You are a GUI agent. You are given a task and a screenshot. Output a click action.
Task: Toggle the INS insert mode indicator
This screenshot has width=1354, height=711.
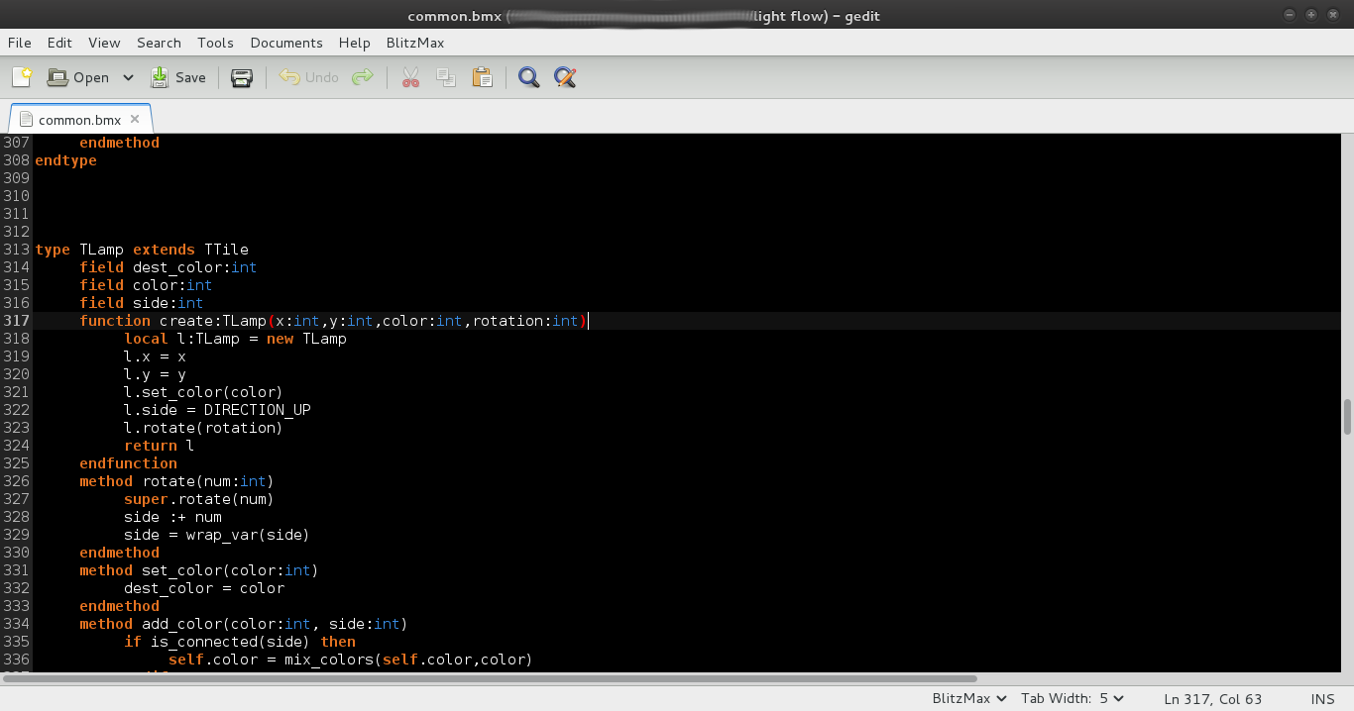[x=1322, y=699]
